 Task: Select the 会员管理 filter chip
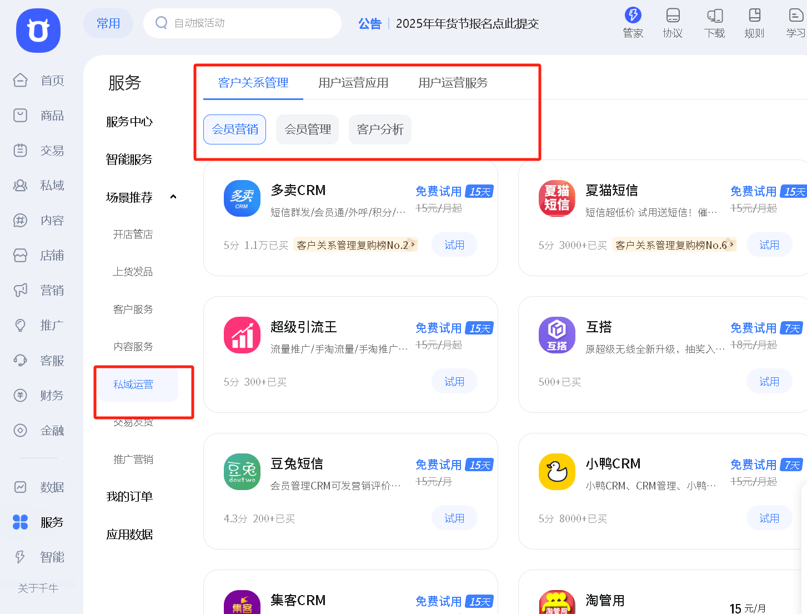click(308, 129)
